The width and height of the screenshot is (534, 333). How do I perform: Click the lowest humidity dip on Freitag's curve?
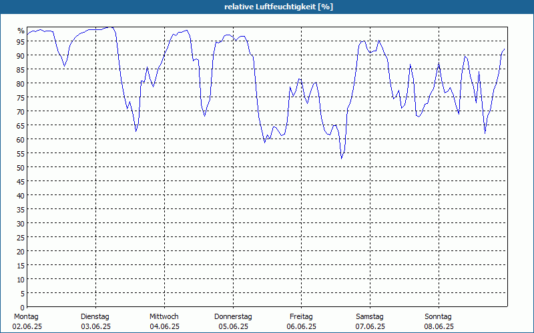(x=342, y=159)
